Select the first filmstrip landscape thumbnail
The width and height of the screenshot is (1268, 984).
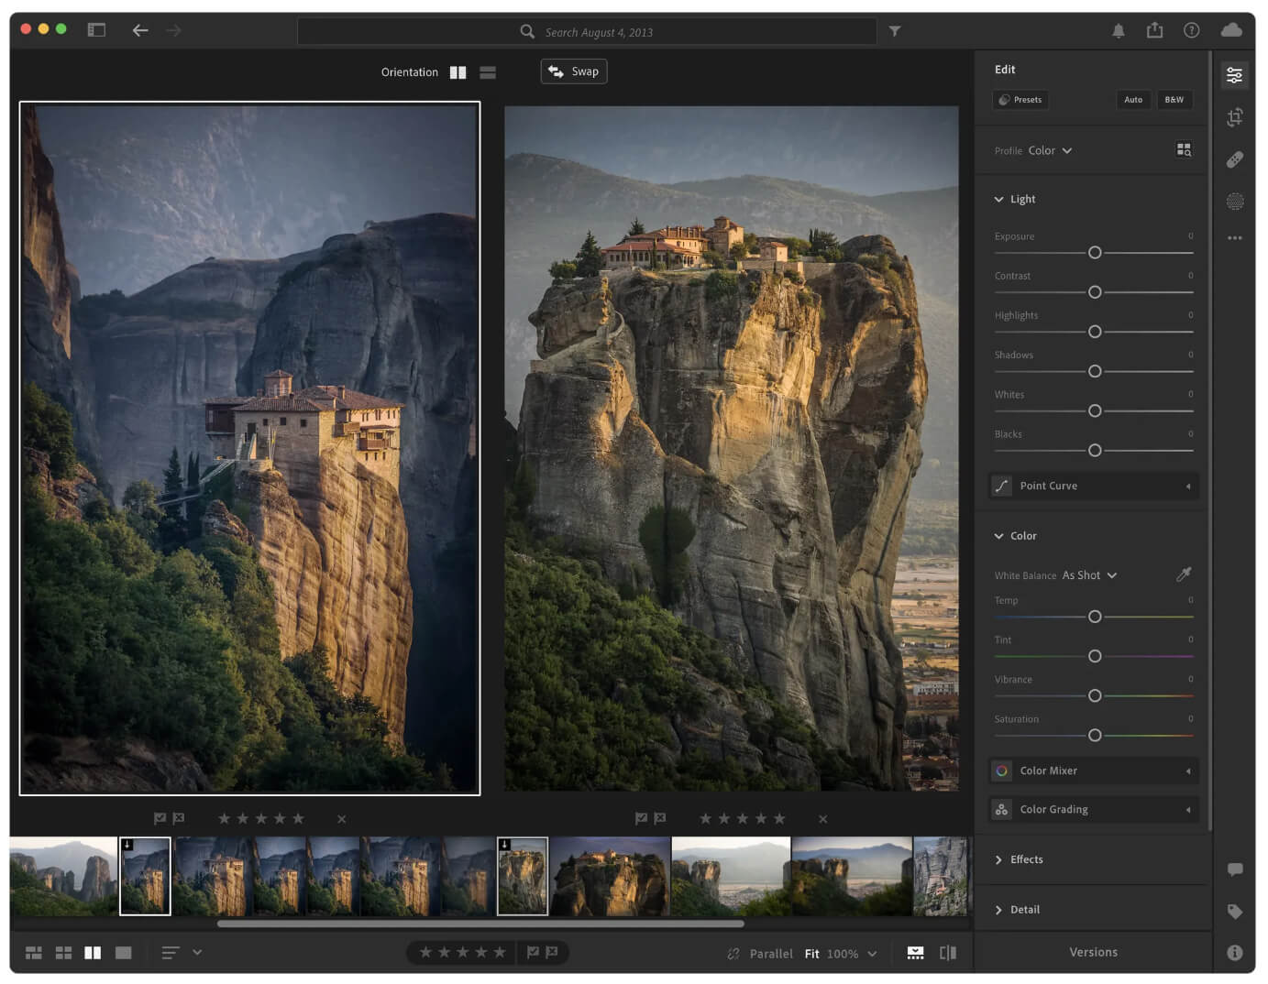coord(63,877)
